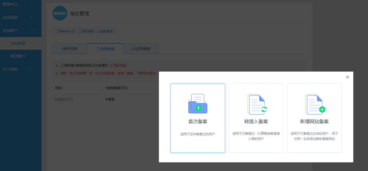This screenshot has height=171, width=368.
Task: Click the 首次备案 description text
Action: click(x=198, y=134)
